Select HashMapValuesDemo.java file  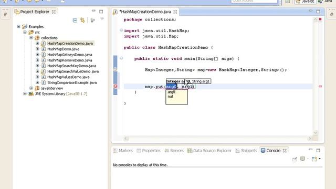click(68, 77)
